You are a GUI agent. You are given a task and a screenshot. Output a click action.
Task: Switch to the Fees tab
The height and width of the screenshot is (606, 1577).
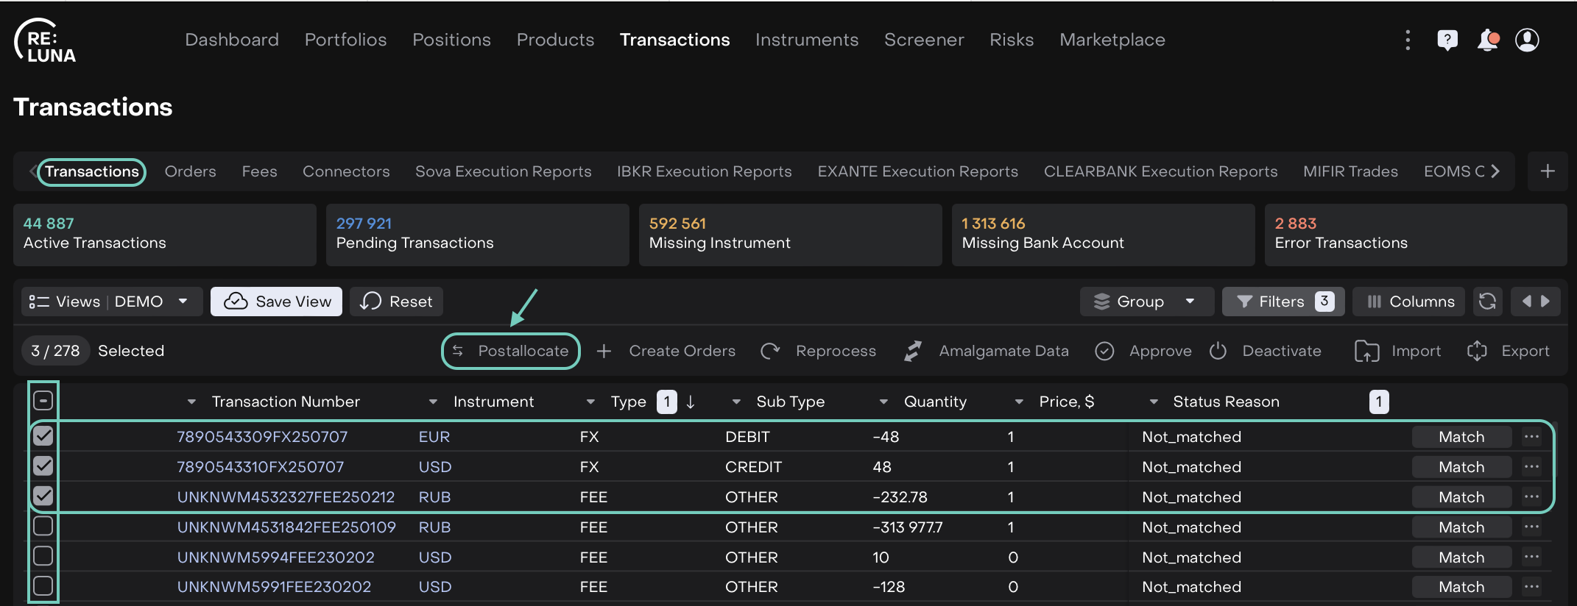tap(259, 171)
